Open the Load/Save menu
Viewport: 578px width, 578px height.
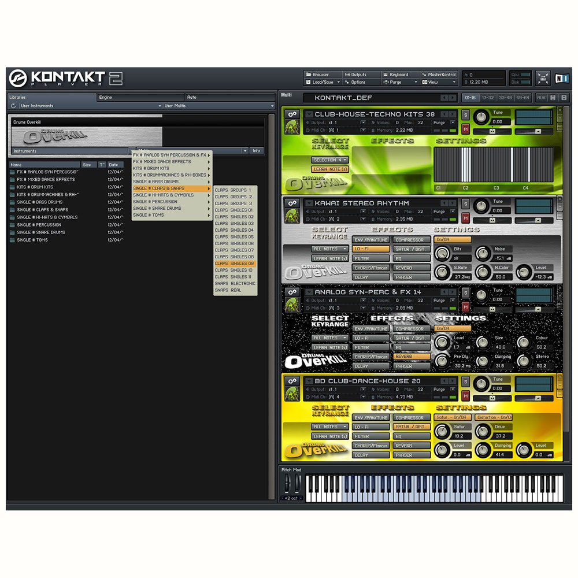322,82
